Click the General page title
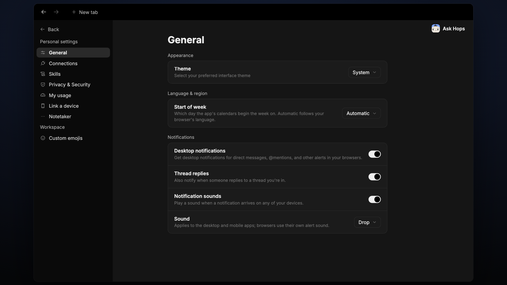This screenshot has width=507, height=285. pos(186,40)
